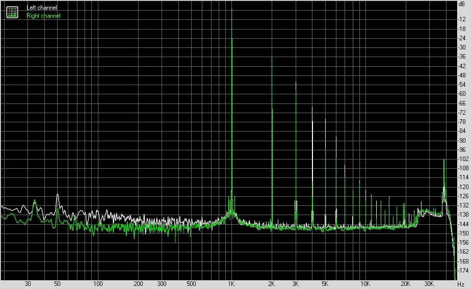This screenshot has height=289, width=471.
Task: Click the spectrum analyzer icon in the legend
Action: click(x=12, y=12)
